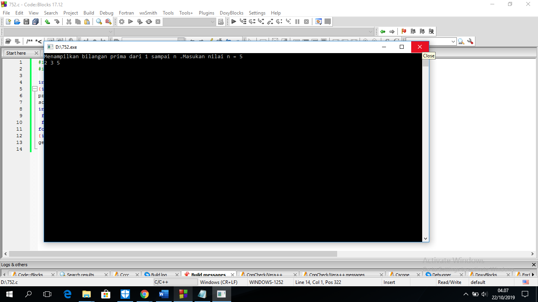
Task: Open the Build menu
Action: tap(89, 13)
